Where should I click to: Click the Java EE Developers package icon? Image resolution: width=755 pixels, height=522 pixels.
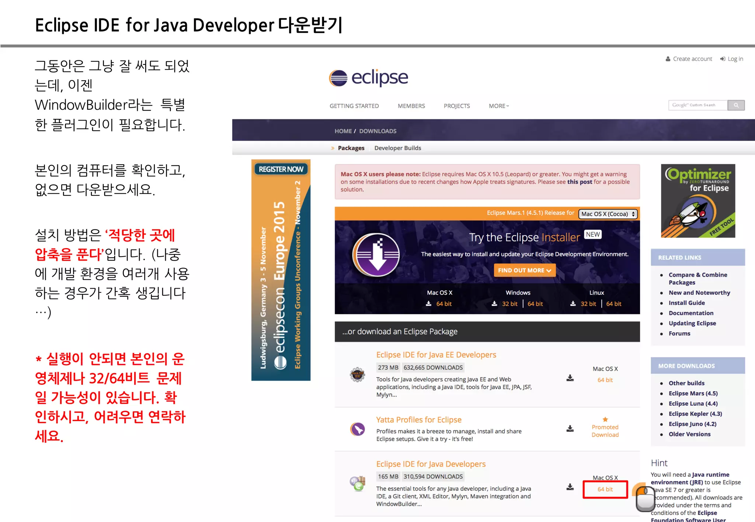tap(357, 375)
